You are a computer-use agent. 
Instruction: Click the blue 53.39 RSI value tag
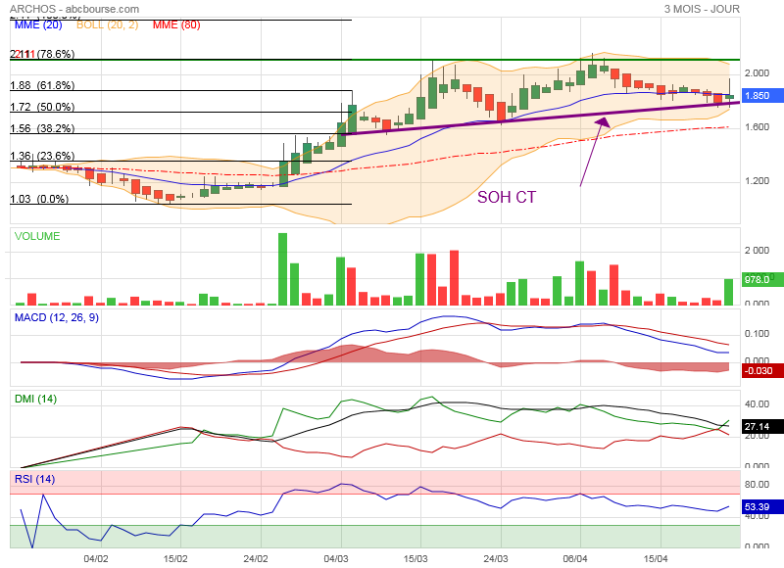pyautogui.click(x=762, y=506)
